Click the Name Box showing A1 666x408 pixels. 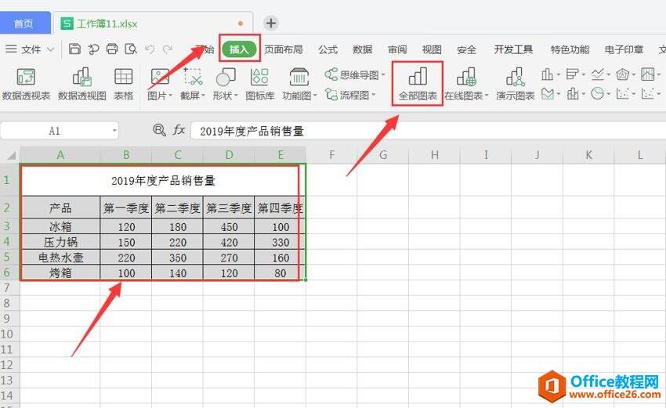click(54, 131)
